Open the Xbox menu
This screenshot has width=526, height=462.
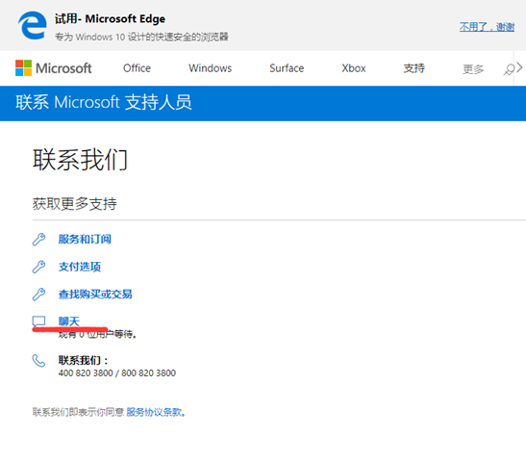[x=354, y=68]
